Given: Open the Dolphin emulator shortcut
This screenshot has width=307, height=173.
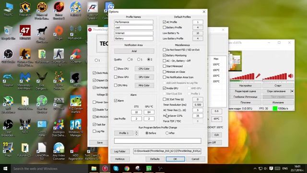Looking at the screenshot, I should 8,79.
